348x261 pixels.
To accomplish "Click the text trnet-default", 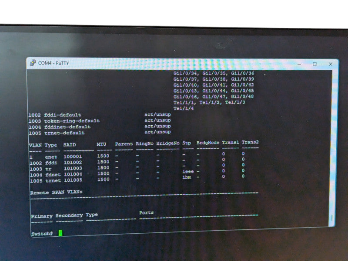I will pos(64,133).
